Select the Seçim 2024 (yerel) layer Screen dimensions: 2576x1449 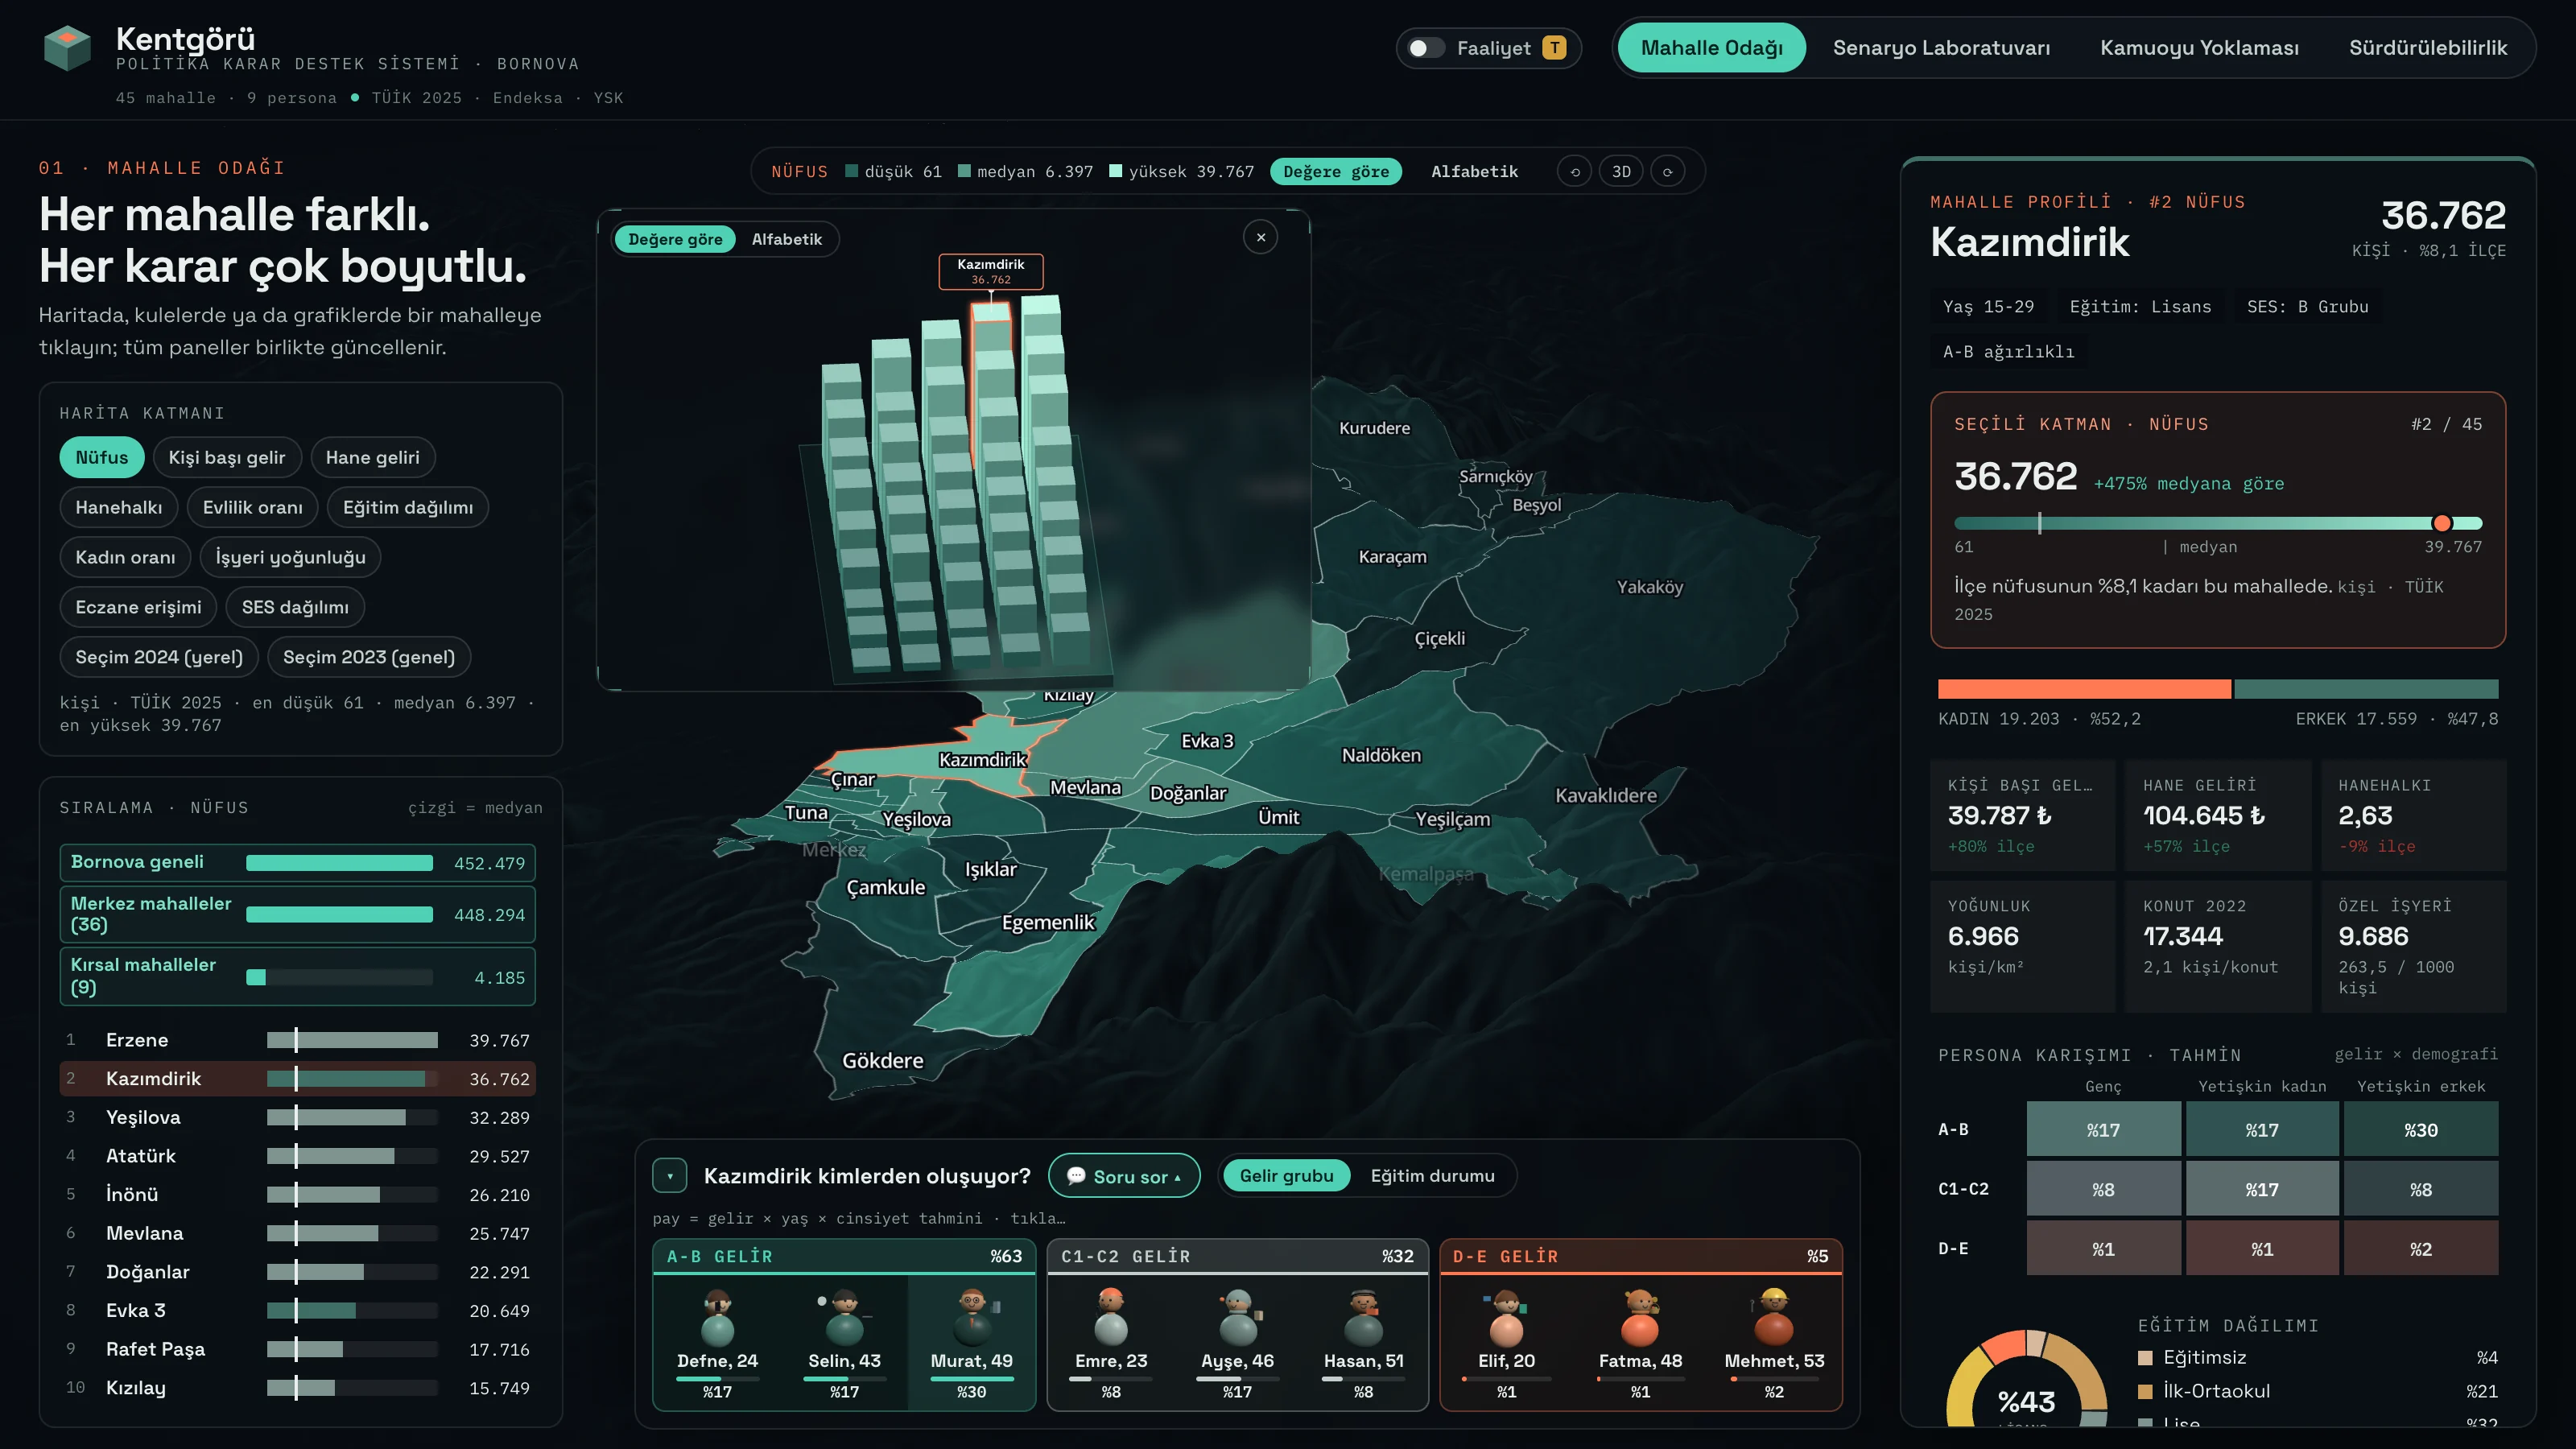[x=159, y=657]
